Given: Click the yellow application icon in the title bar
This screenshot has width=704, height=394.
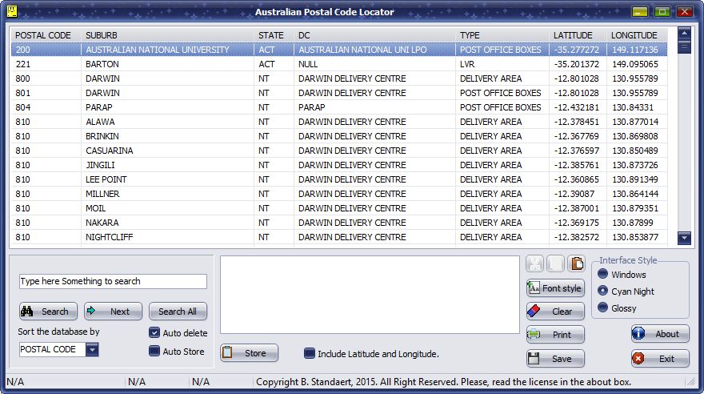Looking at the screenshot, I should (12, 11).
